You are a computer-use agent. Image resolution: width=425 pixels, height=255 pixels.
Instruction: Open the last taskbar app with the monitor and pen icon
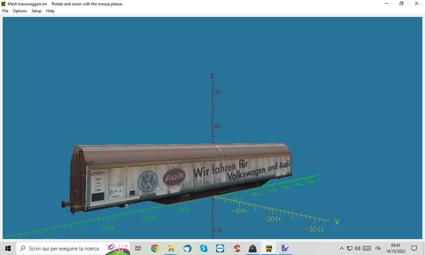285,248
